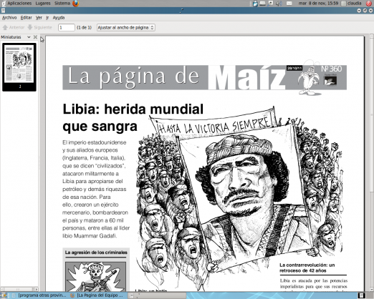The height and width of the screenshot is (299, 374).
Task: Open the Aplicaciones panel menu
Action: coord(19,4)
